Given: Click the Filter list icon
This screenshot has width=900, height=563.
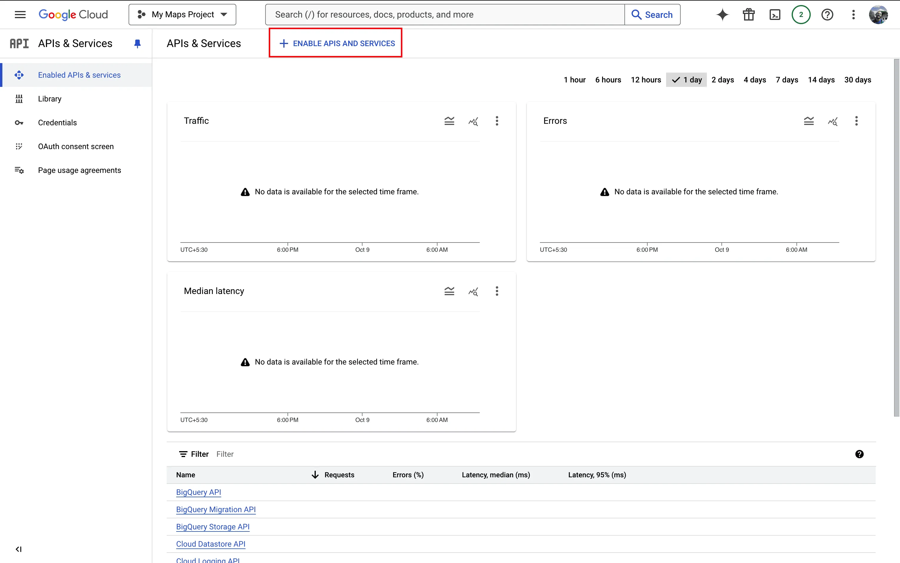Looking at the screenshot, I should (183, 454).
